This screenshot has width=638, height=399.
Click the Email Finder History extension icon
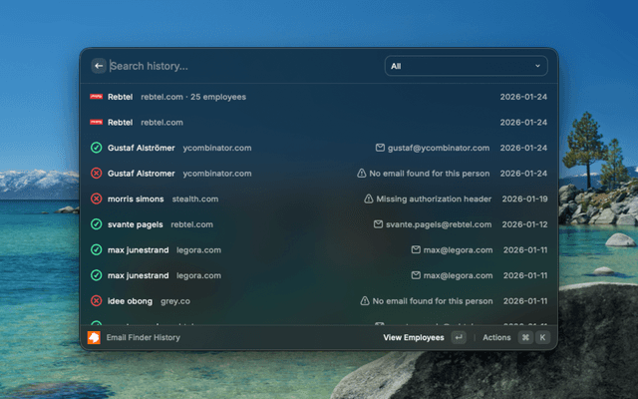coord(94,338)
